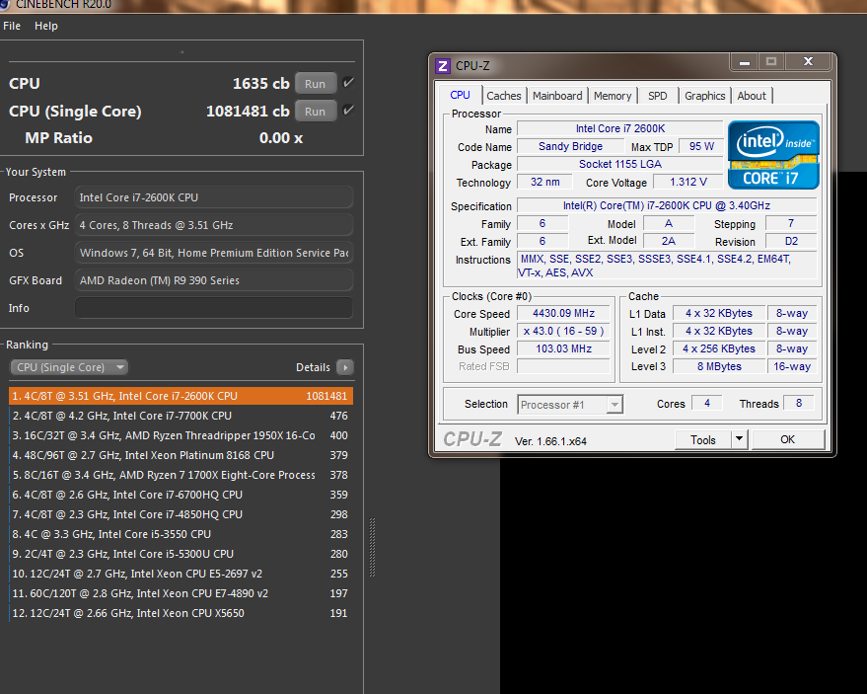Click the MP Ratio value 0.00 x

click(281, 138)
